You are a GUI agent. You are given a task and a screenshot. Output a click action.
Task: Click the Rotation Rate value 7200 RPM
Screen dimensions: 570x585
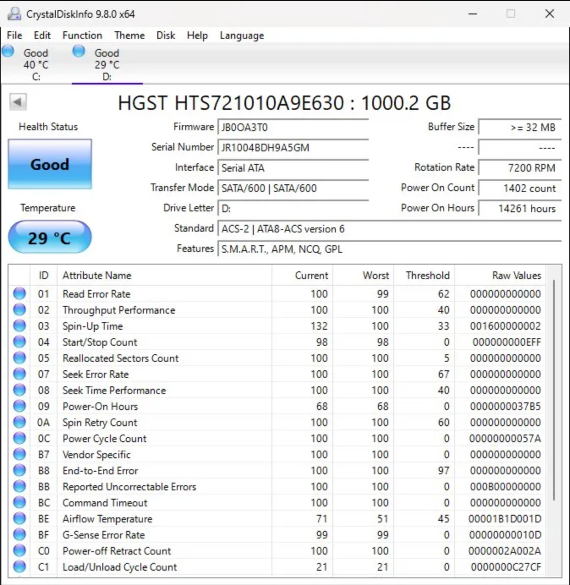[x=520, y=168]
